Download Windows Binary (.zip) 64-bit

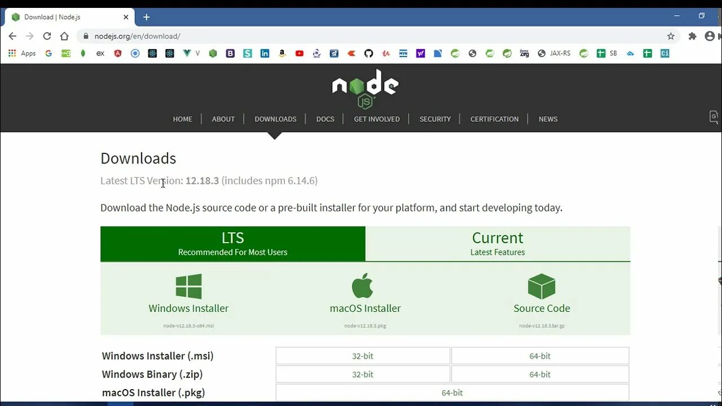(540, 374)
